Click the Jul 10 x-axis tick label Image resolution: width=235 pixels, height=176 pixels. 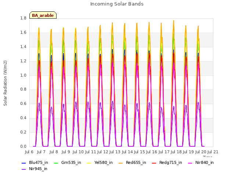tap(78, 152)
